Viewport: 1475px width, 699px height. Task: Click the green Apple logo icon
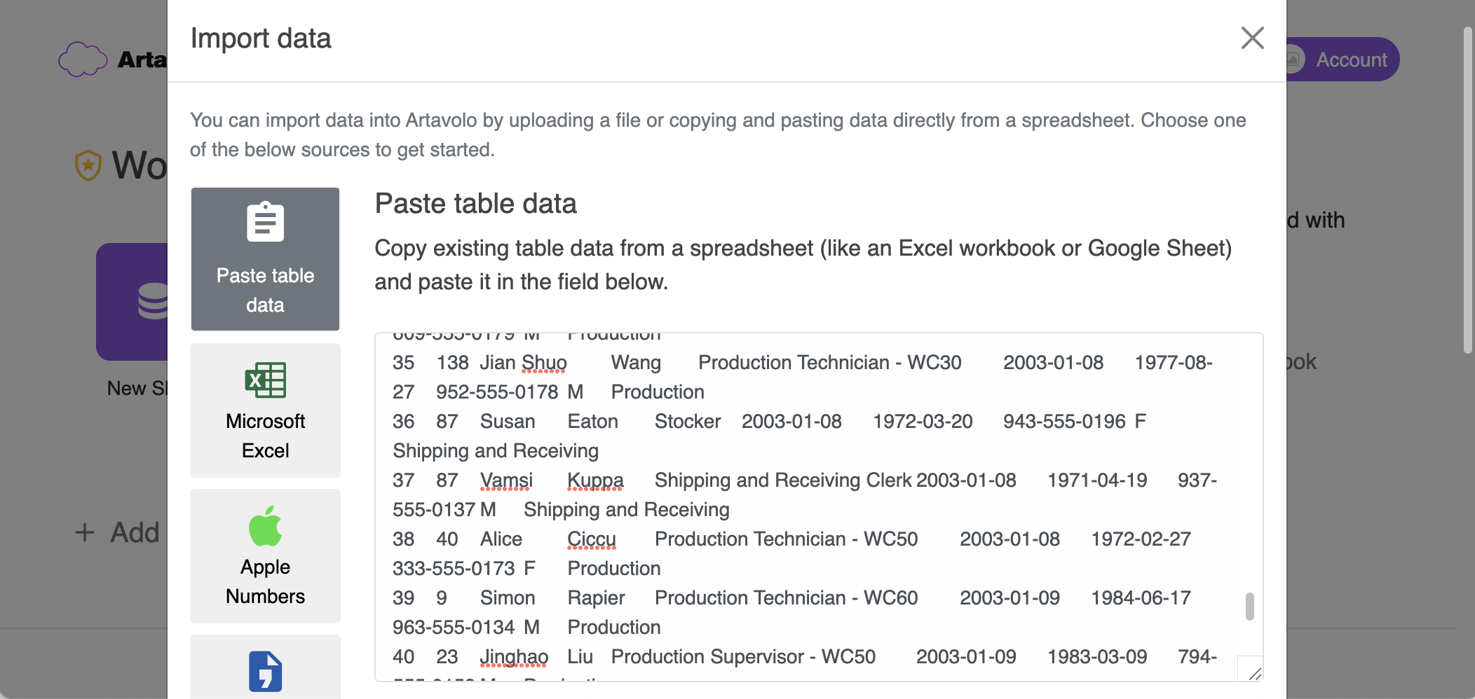pyautogui.click(x=265, y=526)
